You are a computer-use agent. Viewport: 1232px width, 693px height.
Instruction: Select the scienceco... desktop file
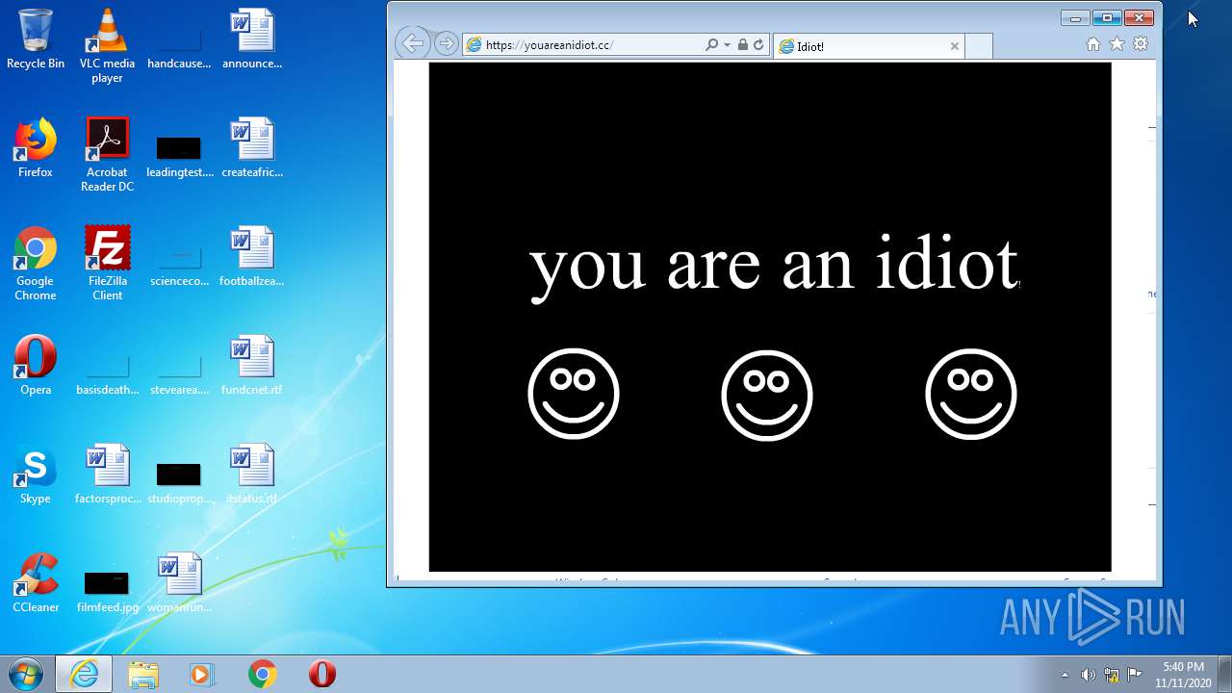click(x=179, y=264)
